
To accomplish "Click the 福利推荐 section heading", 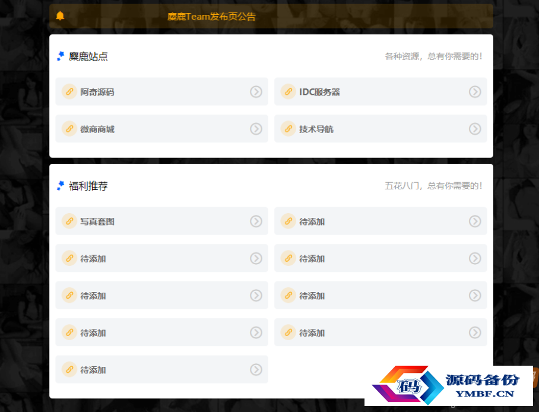I will pos(88,186).
